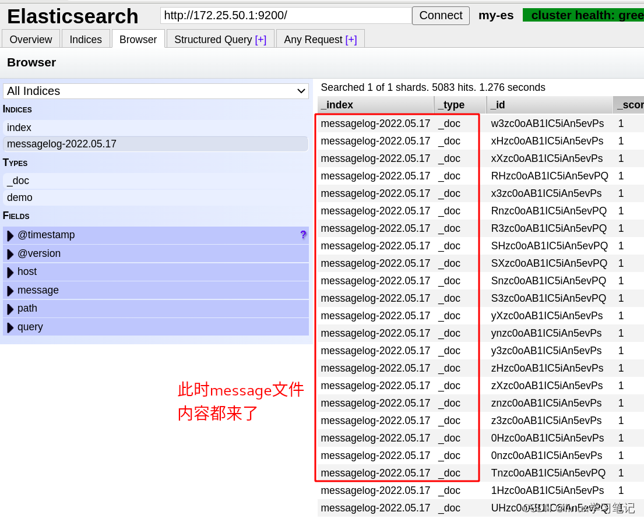Open row with id 1Hzc0oAB1IC5iAn5evPs
644x519 pixels.
(x=481, y=490)
